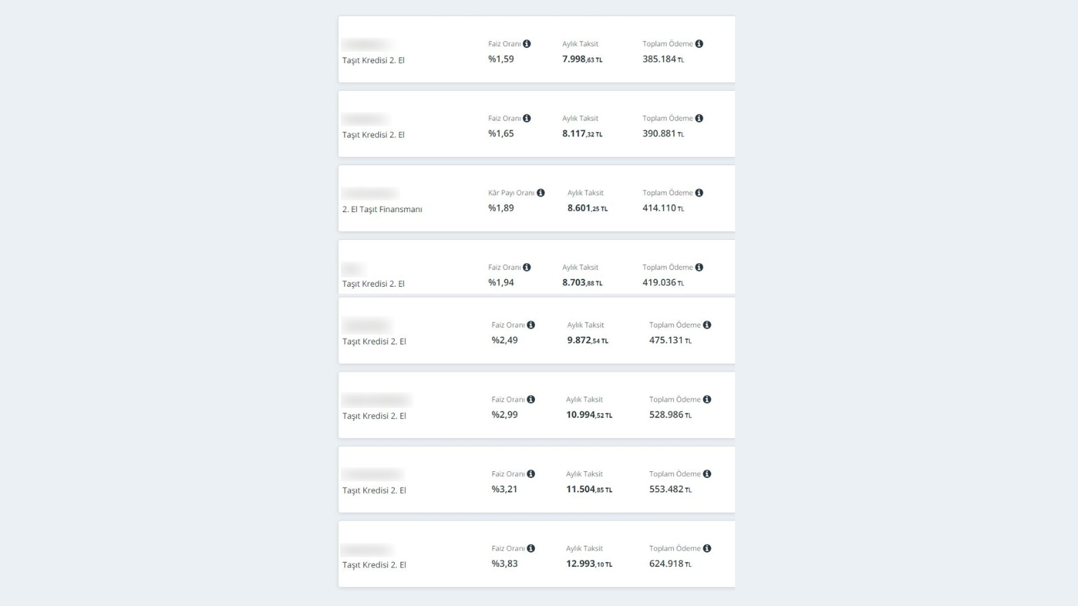The image size is (1078, 606).
Task: Click the 528.986 TL total payment amount
Action: point(670,415)
